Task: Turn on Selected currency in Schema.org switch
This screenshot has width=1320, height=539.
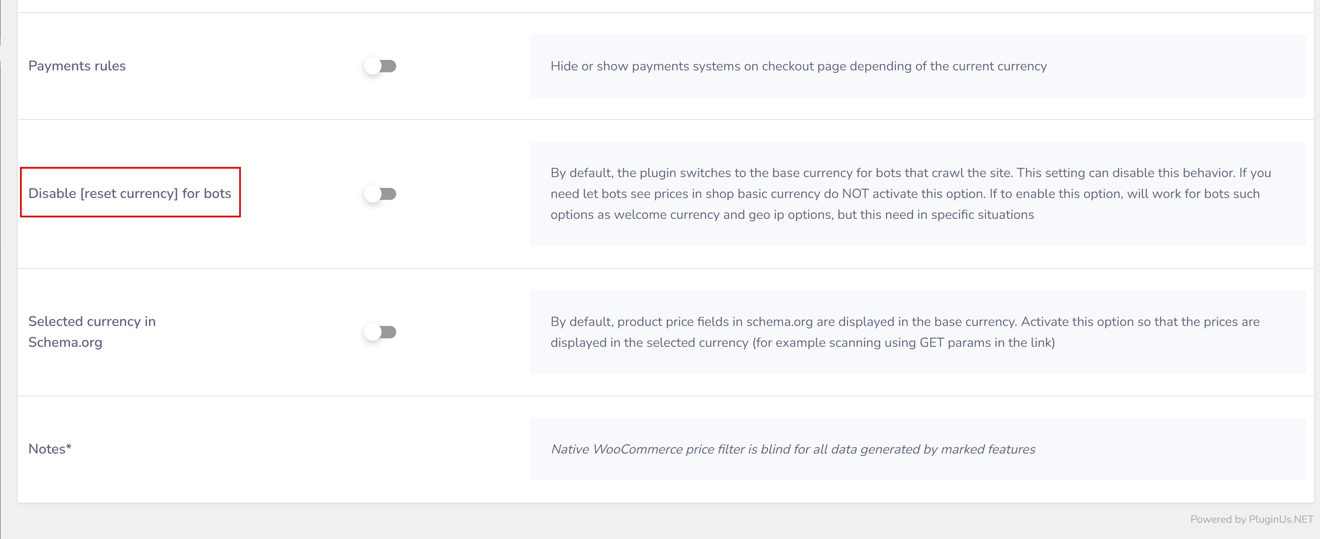Action: point(380,332)
